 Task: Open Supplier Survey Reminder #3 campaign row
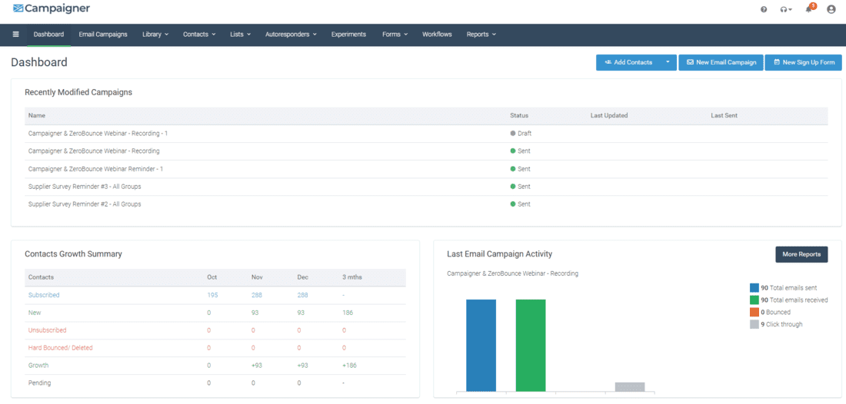pyautogui.click(x=85, y=187)
